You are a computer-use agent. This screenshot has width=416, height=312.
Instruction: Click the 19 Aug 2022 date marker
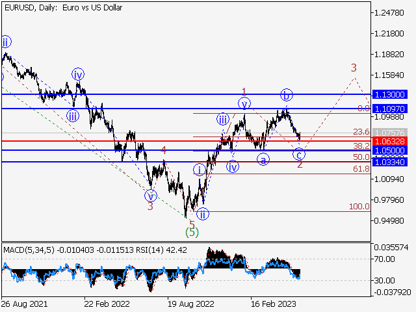tap(190, 304)
